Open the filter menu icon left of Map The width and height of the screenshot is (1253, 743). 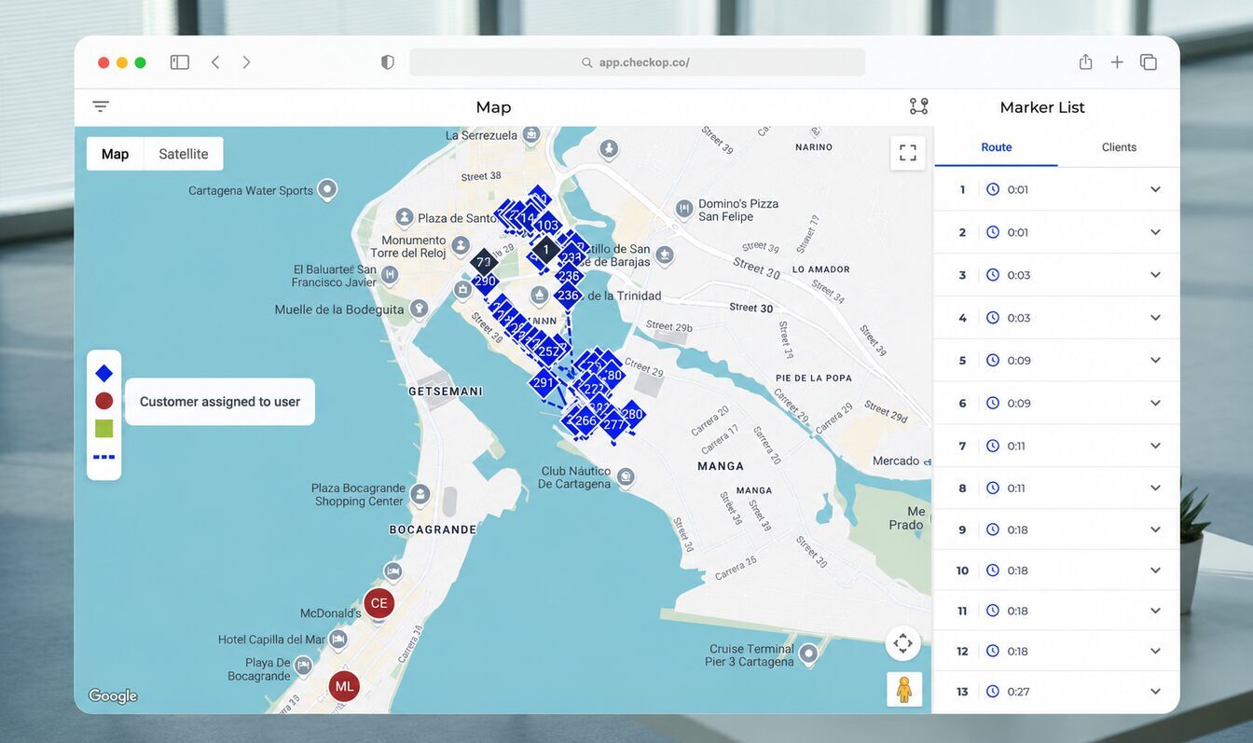[101, 106]
